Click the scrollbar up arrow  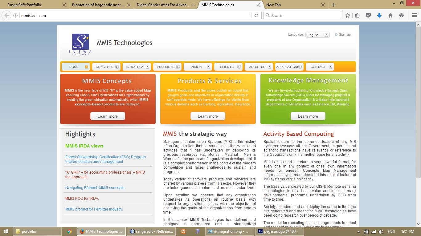[418, 24]
